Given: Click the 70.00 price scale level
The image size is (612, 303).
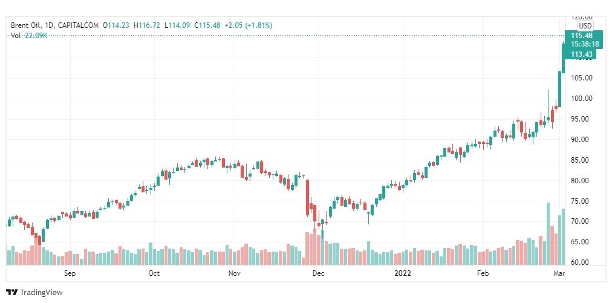Looking at the screenshot, I should 582,221.
